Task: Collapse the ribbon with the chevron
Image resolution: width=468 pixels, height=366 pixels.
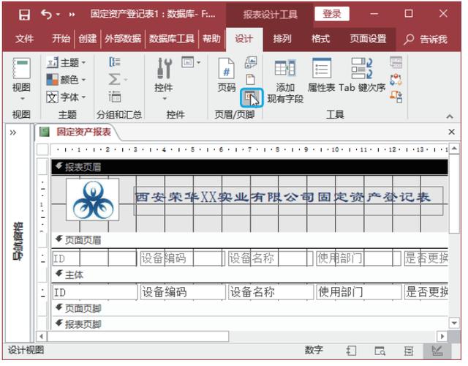Action: pos(450,116)
